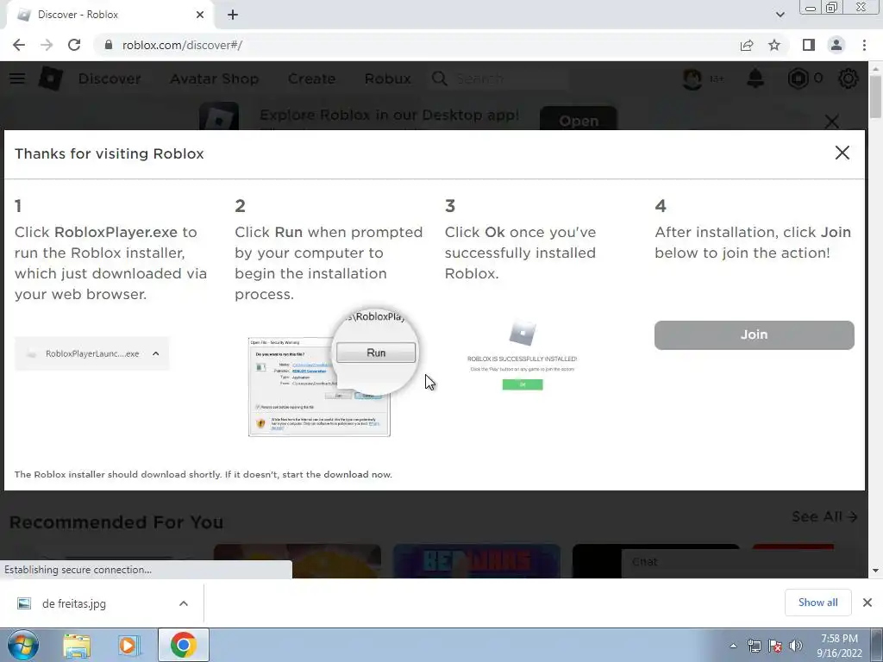This screenshot has height=662, width=883.
Task: Dismiss the Desktop app banner
Action: (832, 121)
